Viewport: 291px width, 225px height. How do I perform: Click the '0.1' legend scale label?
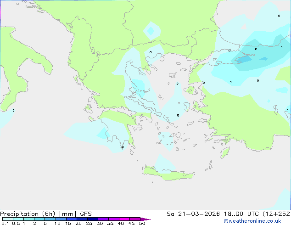tap(5, 223)
